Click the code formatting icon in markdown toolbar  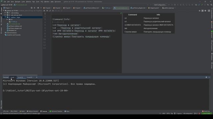point(53,11)
